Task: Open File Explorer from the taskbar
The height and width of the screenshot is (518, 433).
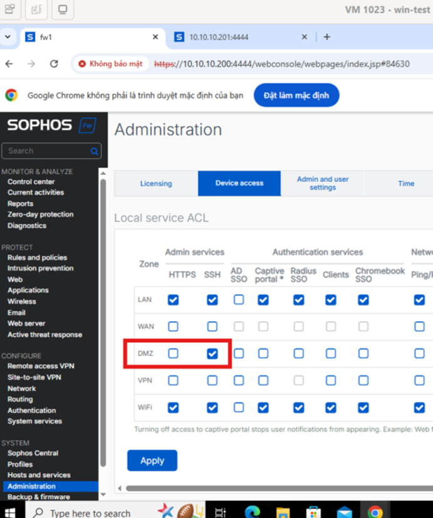Action: (x=283, y=512)
